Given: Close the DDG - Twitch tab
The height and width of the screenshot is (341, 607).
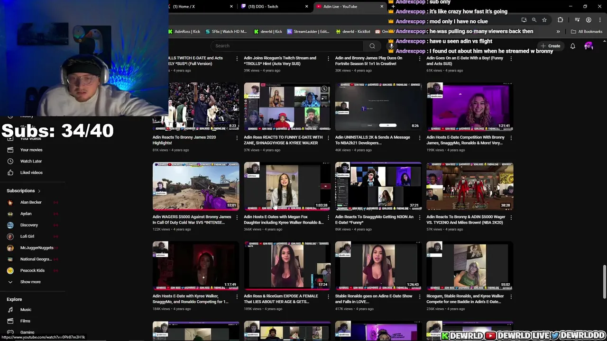Looking at the screenshot, I should pos(306,7).
